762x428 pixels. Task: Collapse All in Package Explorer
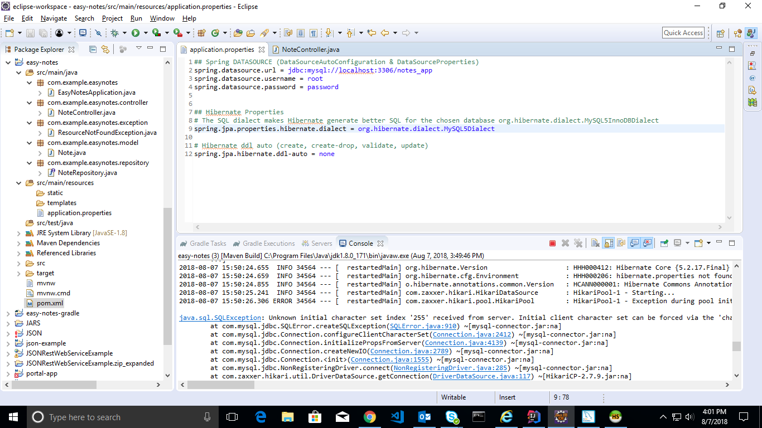93,49
